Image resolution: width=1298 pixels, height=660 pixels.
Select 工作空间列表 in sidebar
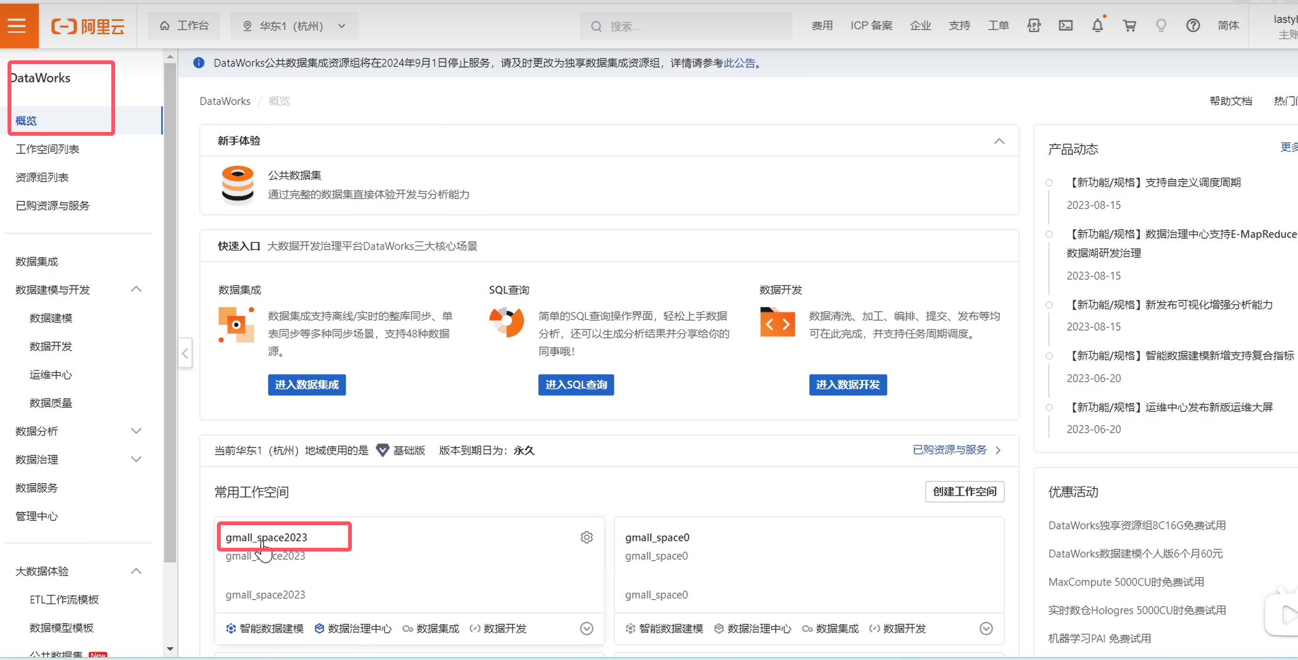click(x=47, y=149)
